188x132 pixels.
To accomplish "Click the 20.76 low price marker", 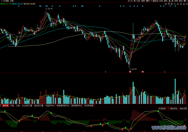I will pos(134,69).
